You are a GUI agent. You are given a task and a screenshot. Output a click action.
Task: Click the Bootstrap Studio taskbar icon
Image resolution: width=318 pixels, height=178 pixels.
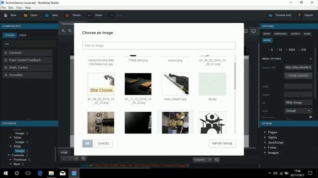coord(74,173)
